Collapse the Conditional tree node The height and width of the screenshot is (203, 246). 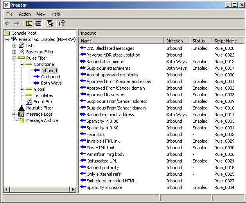click(x=22, y=64)
